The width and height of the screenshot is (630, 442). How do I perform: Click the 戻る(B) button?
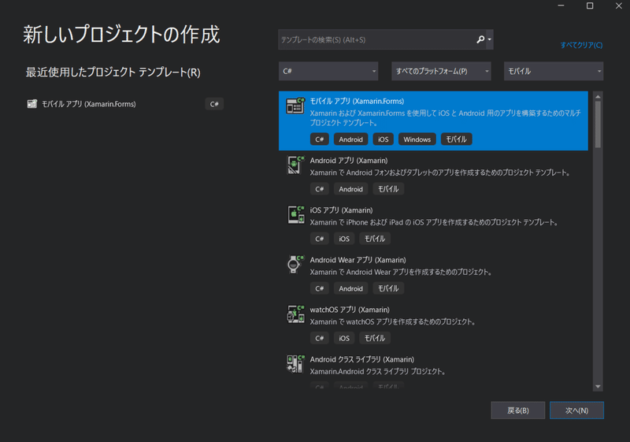tap(518, 410)
